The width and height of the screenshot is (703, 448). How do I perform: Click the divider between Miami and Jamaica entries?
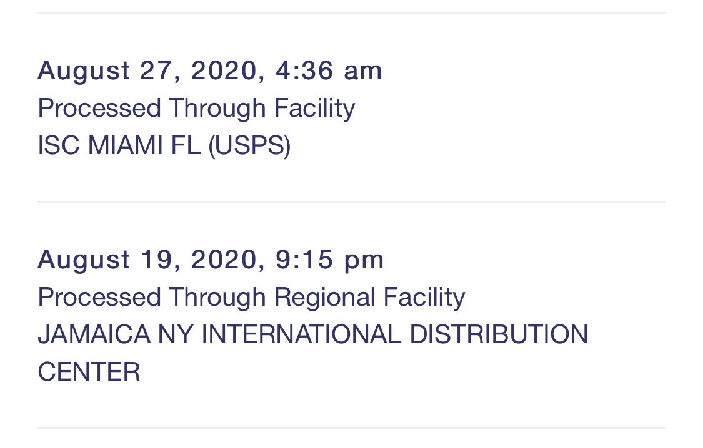351,202
